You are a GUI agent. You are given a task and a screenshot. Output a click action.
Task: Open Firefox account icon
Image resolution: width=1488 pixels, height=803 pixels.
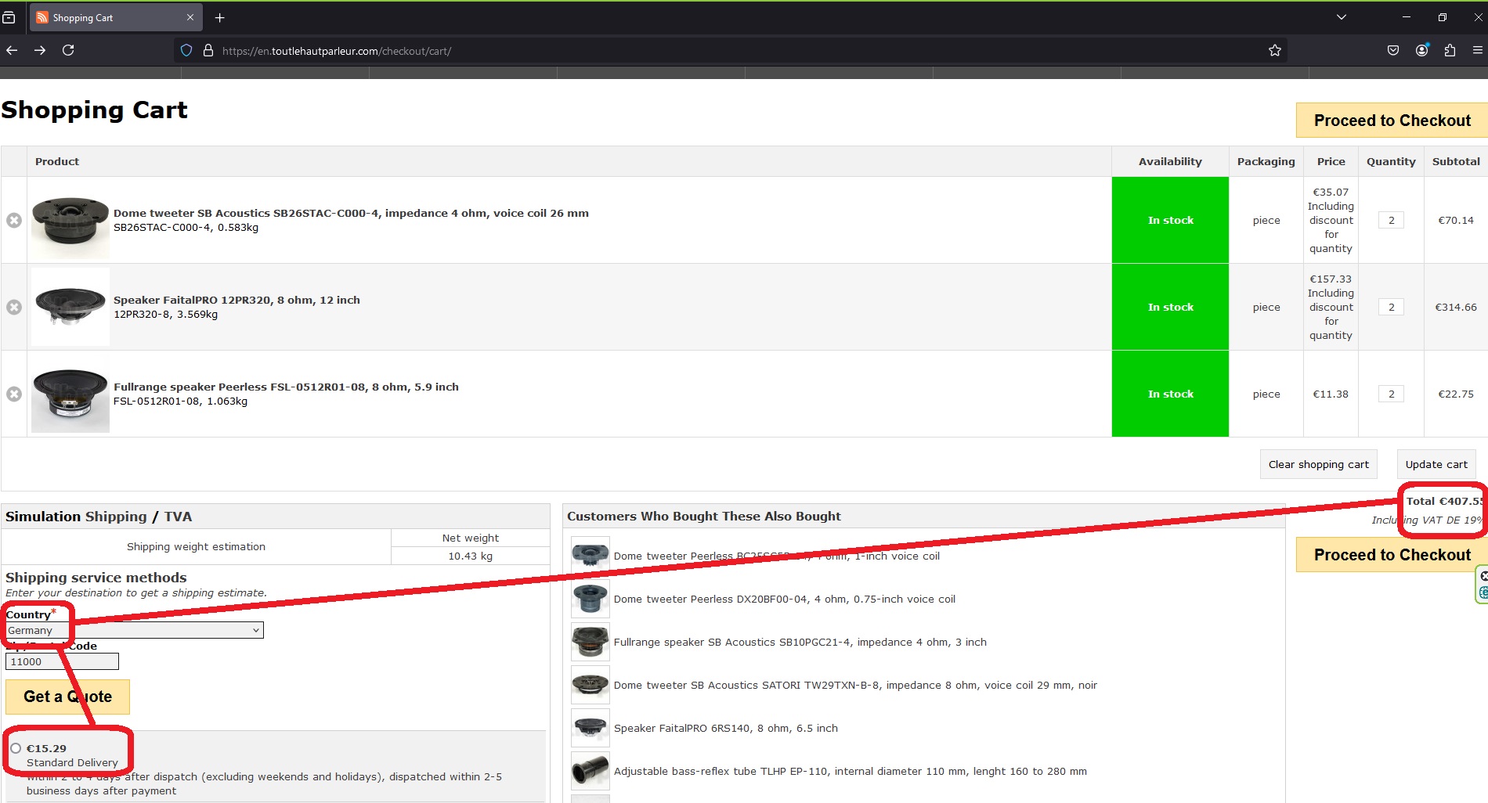point(1421,50)
